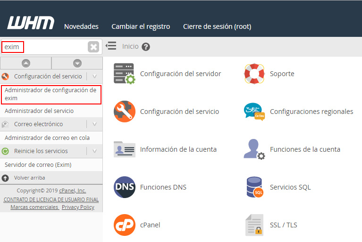Collapse the Correo electrónico sidebar section
362x242 pixels.
(94, 124)
